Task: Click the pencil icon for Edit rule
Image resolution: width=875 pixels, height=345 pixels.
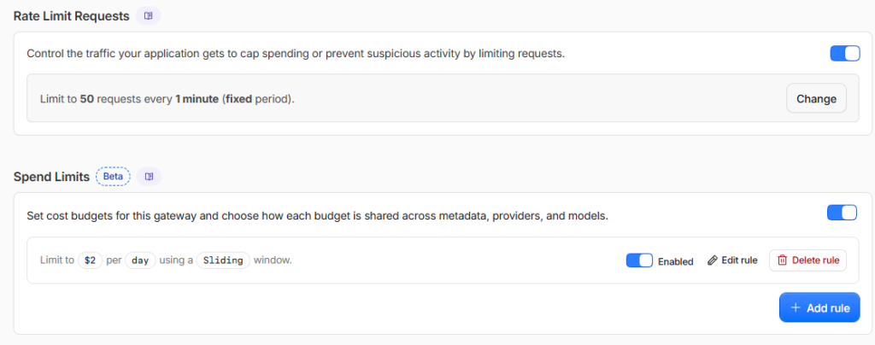Action: pos(712,260)
